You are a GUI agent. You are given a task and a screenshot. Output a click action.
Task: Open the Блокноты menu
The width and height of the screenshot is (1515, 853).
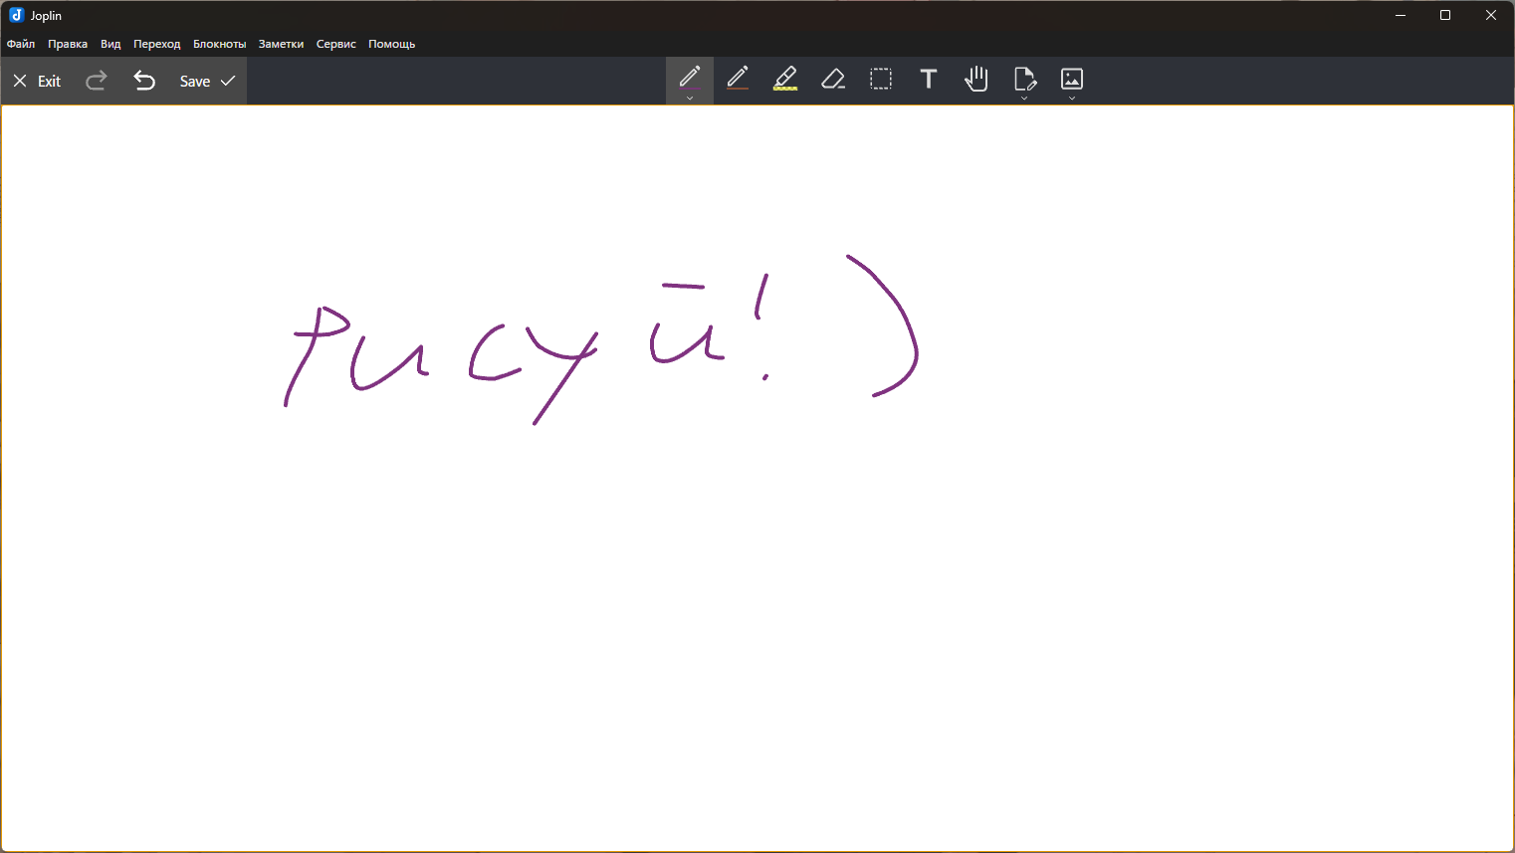tap(219, 44)
